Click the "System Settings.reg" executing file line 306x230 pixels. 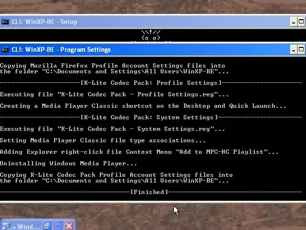(x=112, y=129)
